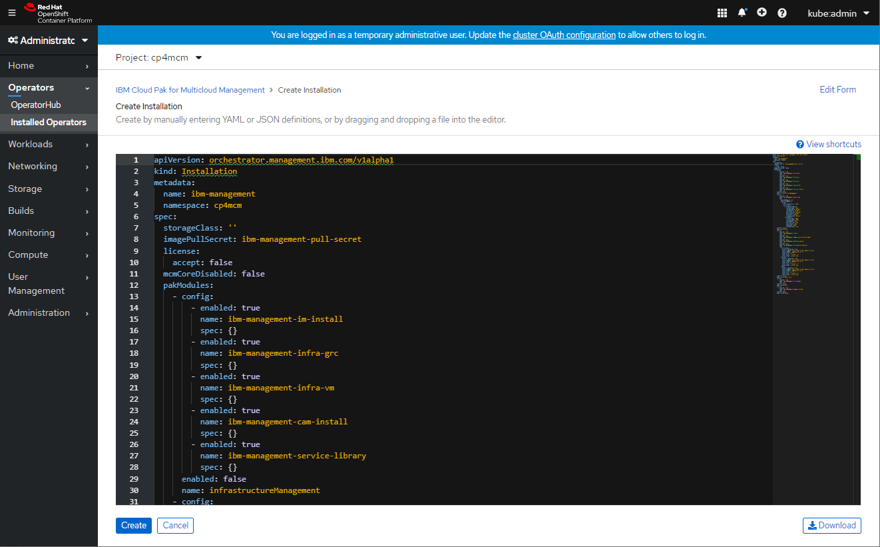
Task: Click line number 12 in gutter
Action: 134,285
